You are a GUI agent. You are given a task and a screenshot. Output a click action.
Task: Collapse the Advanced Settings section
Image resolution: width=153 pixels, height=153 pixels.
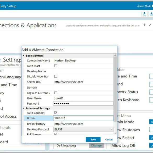pyautogui.click(x=24, y=108)
